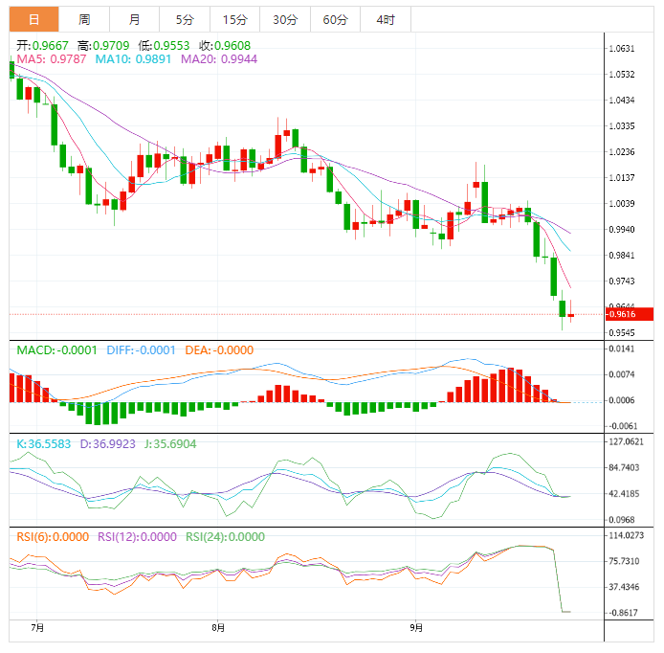Click the 7月 date axis label
The width and height of the screenshot is (664, 653).
37,627
